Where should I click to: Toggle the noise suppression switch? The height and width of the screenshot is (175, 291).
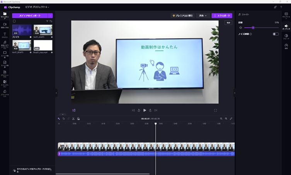276,34
